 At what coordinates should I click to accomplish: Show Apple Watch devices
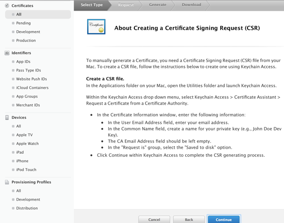click(27, 143)
